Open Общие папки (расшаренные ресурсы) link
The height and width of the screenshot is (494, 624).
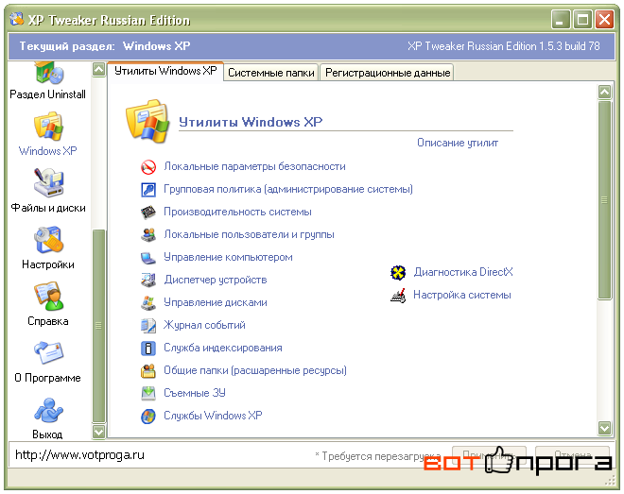255,370
